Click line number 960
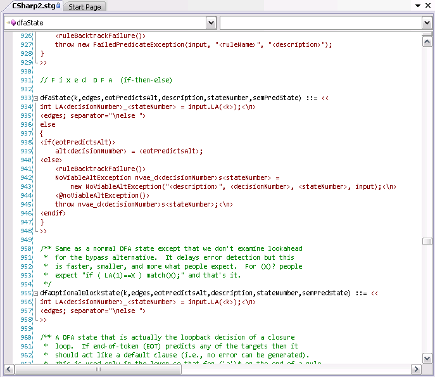Image resolution: width=435 pixels, height=377 pixels. tap(26, 338)
